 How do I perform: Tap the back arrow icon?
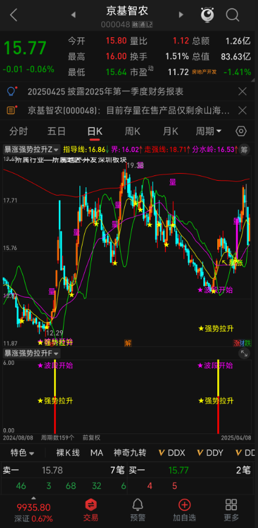pyautogui.click(x=14, y=15)
